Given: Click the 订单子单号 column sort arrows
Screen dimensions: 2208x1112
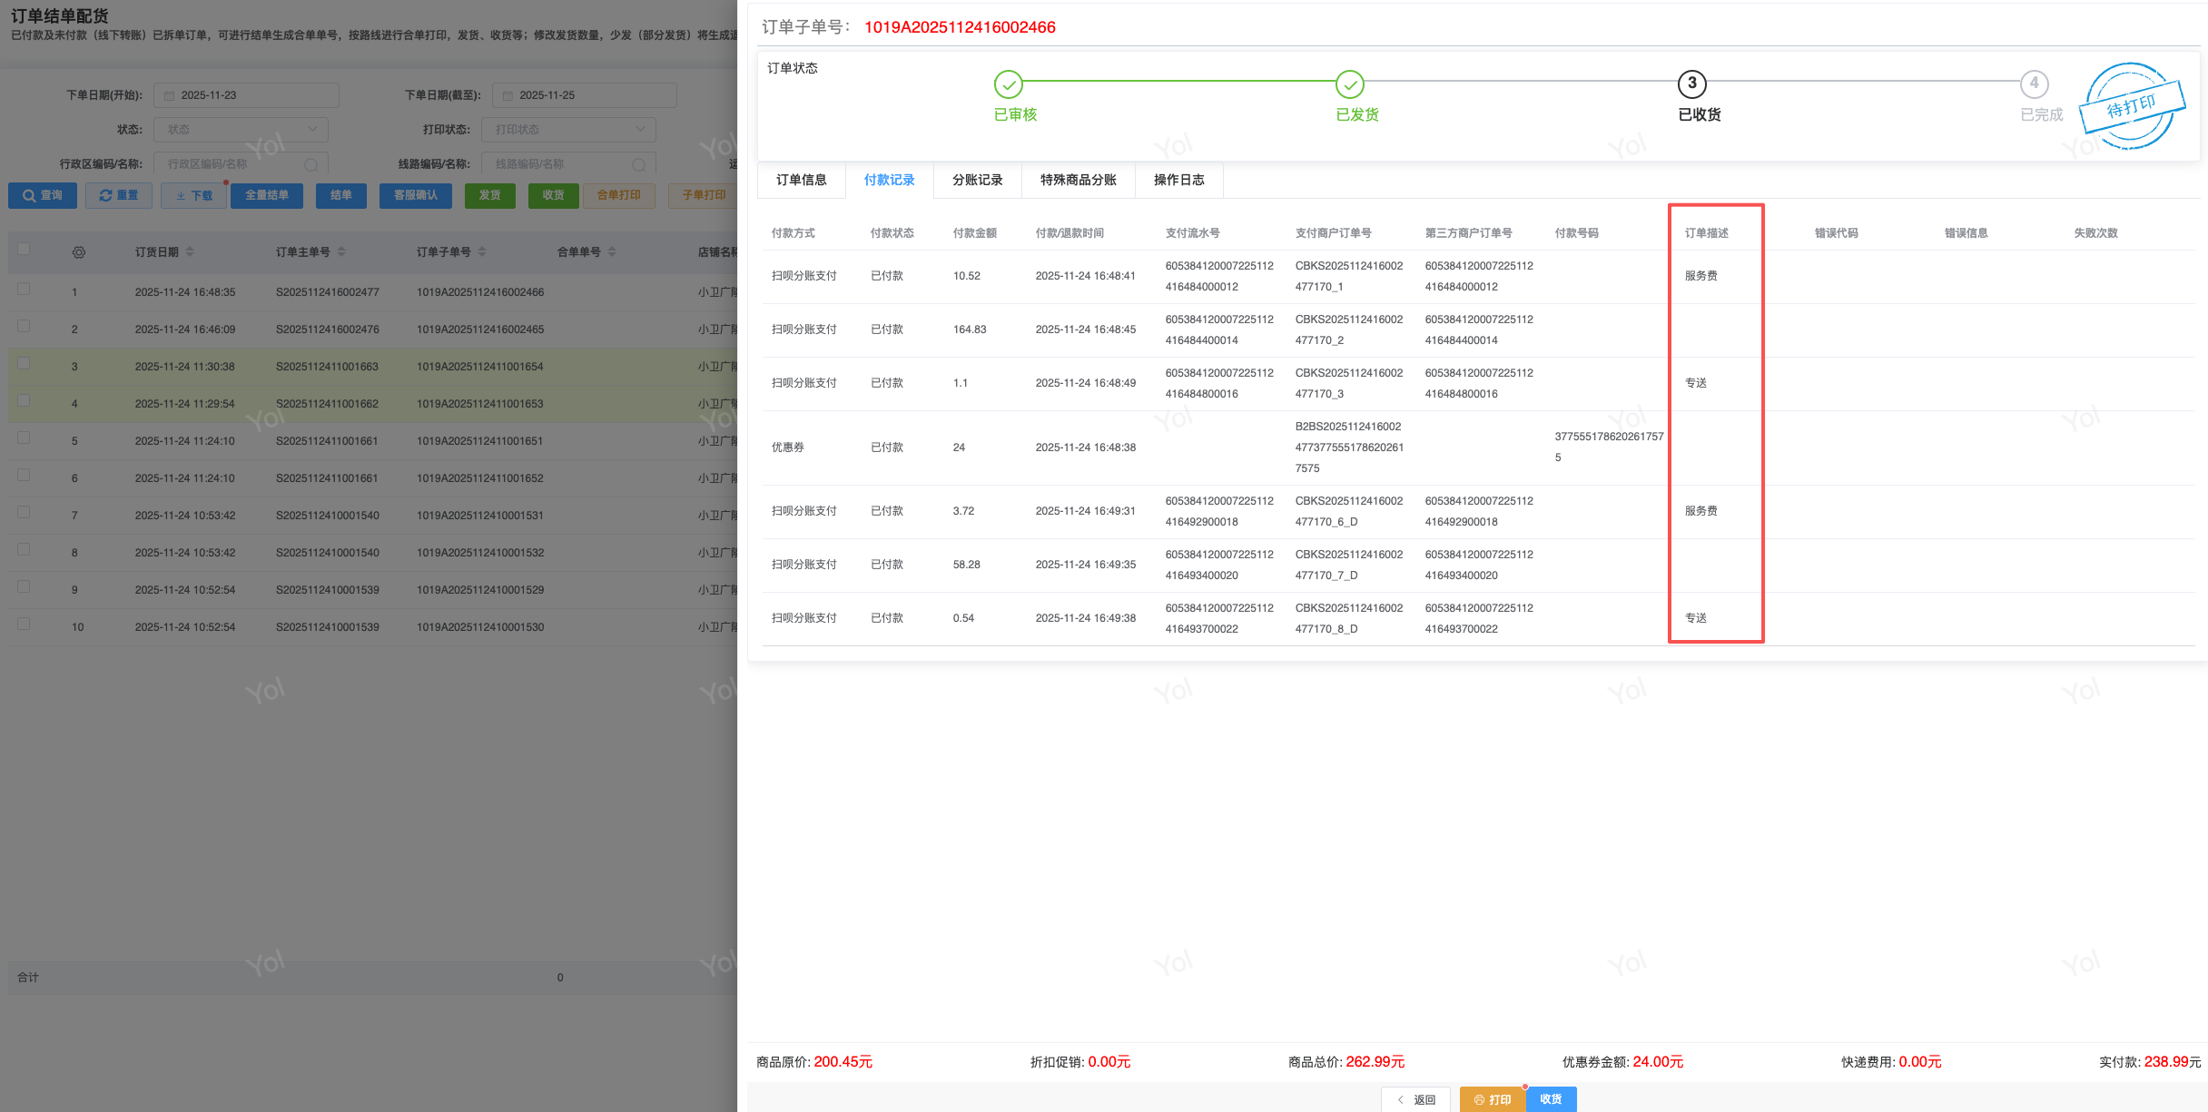Looking at the screenshot, I should pos(482,252).
